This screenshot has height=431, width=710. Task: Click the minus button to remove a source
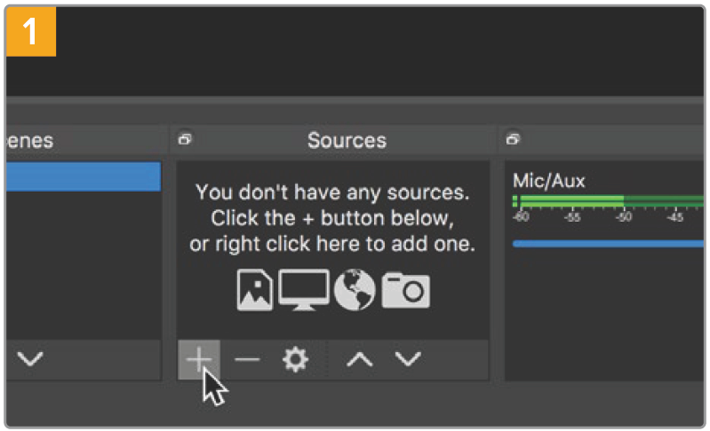pyautogui.click(x=247, y=359)
